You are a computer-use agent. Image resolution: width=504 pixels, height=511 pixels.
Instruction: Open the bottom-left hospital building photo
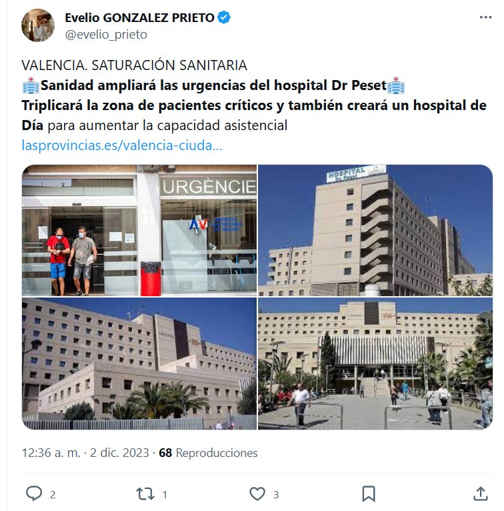(x=139, y=364)
